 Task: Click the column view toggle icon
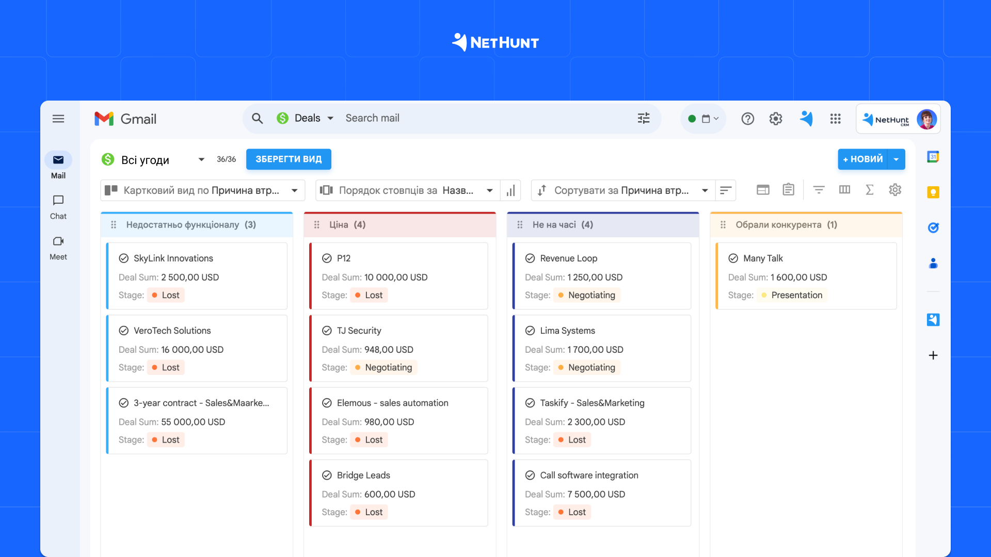click(x=843, y=190)
